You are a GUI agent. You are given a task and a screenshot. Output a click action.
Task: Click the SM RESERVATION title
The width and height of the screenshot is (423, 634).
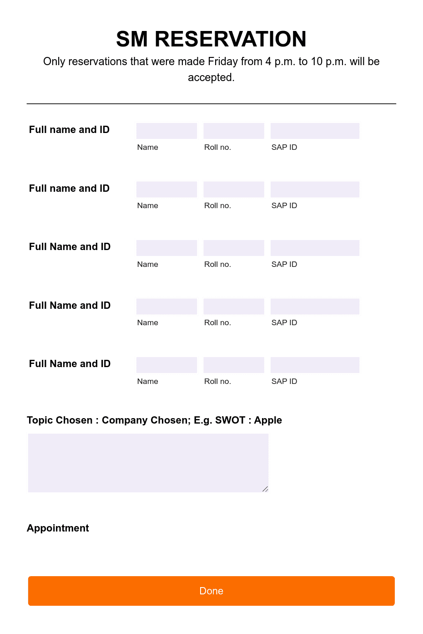pos(211,39)
